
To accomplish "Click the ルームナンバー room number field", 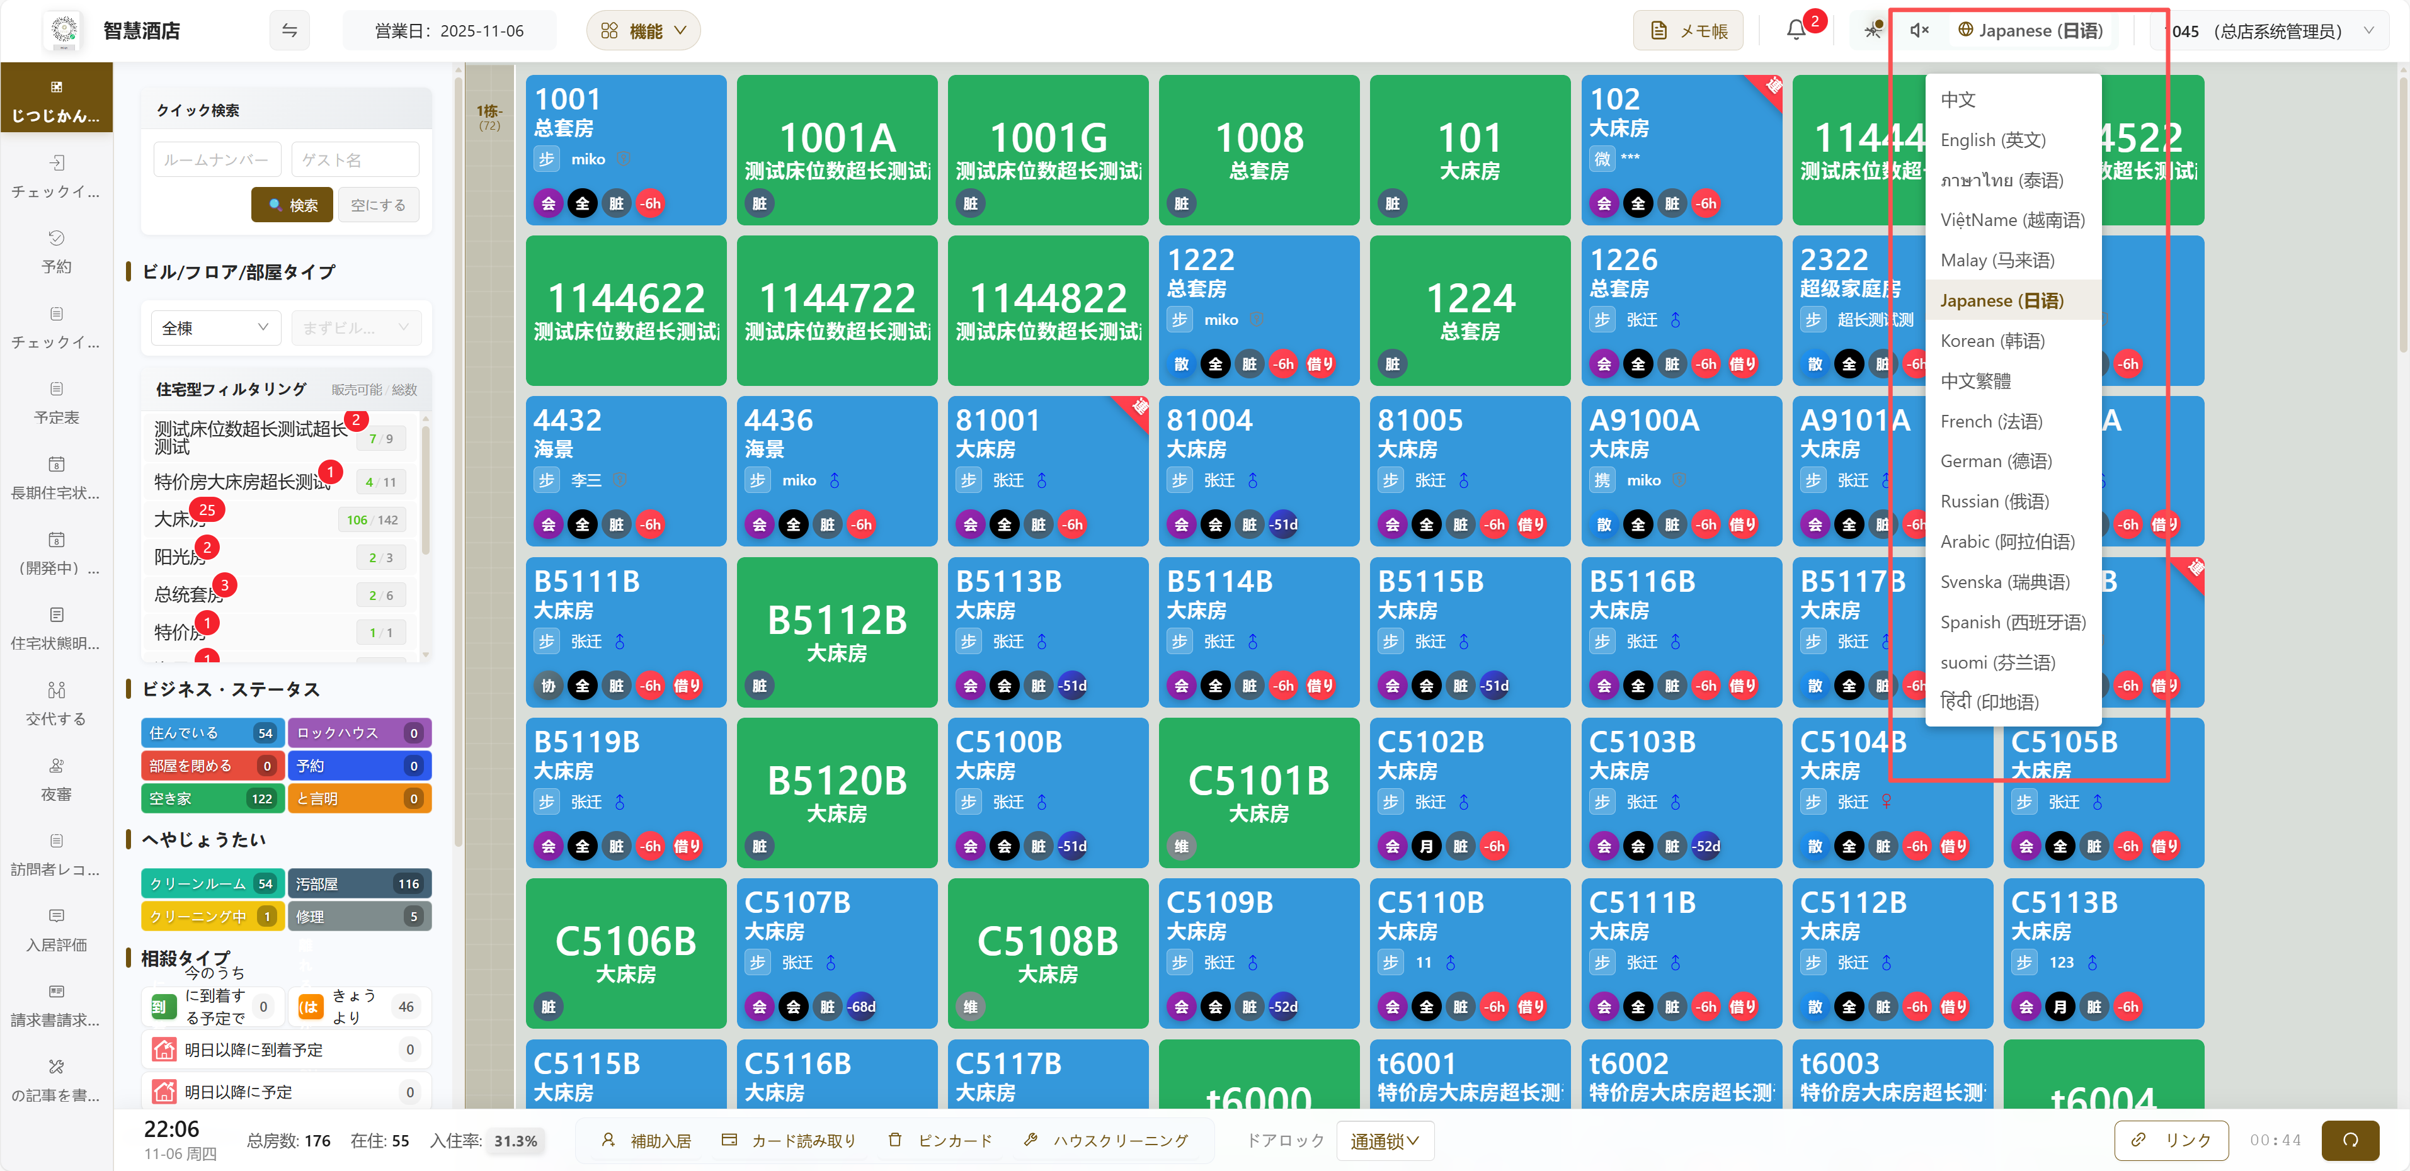I will (217, 160).
